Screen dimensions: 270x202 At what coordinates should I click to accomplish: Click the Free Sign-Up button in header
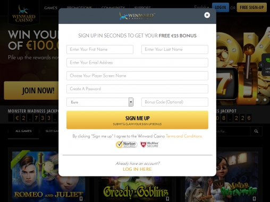pyautogui.click(x=252, y=7)
